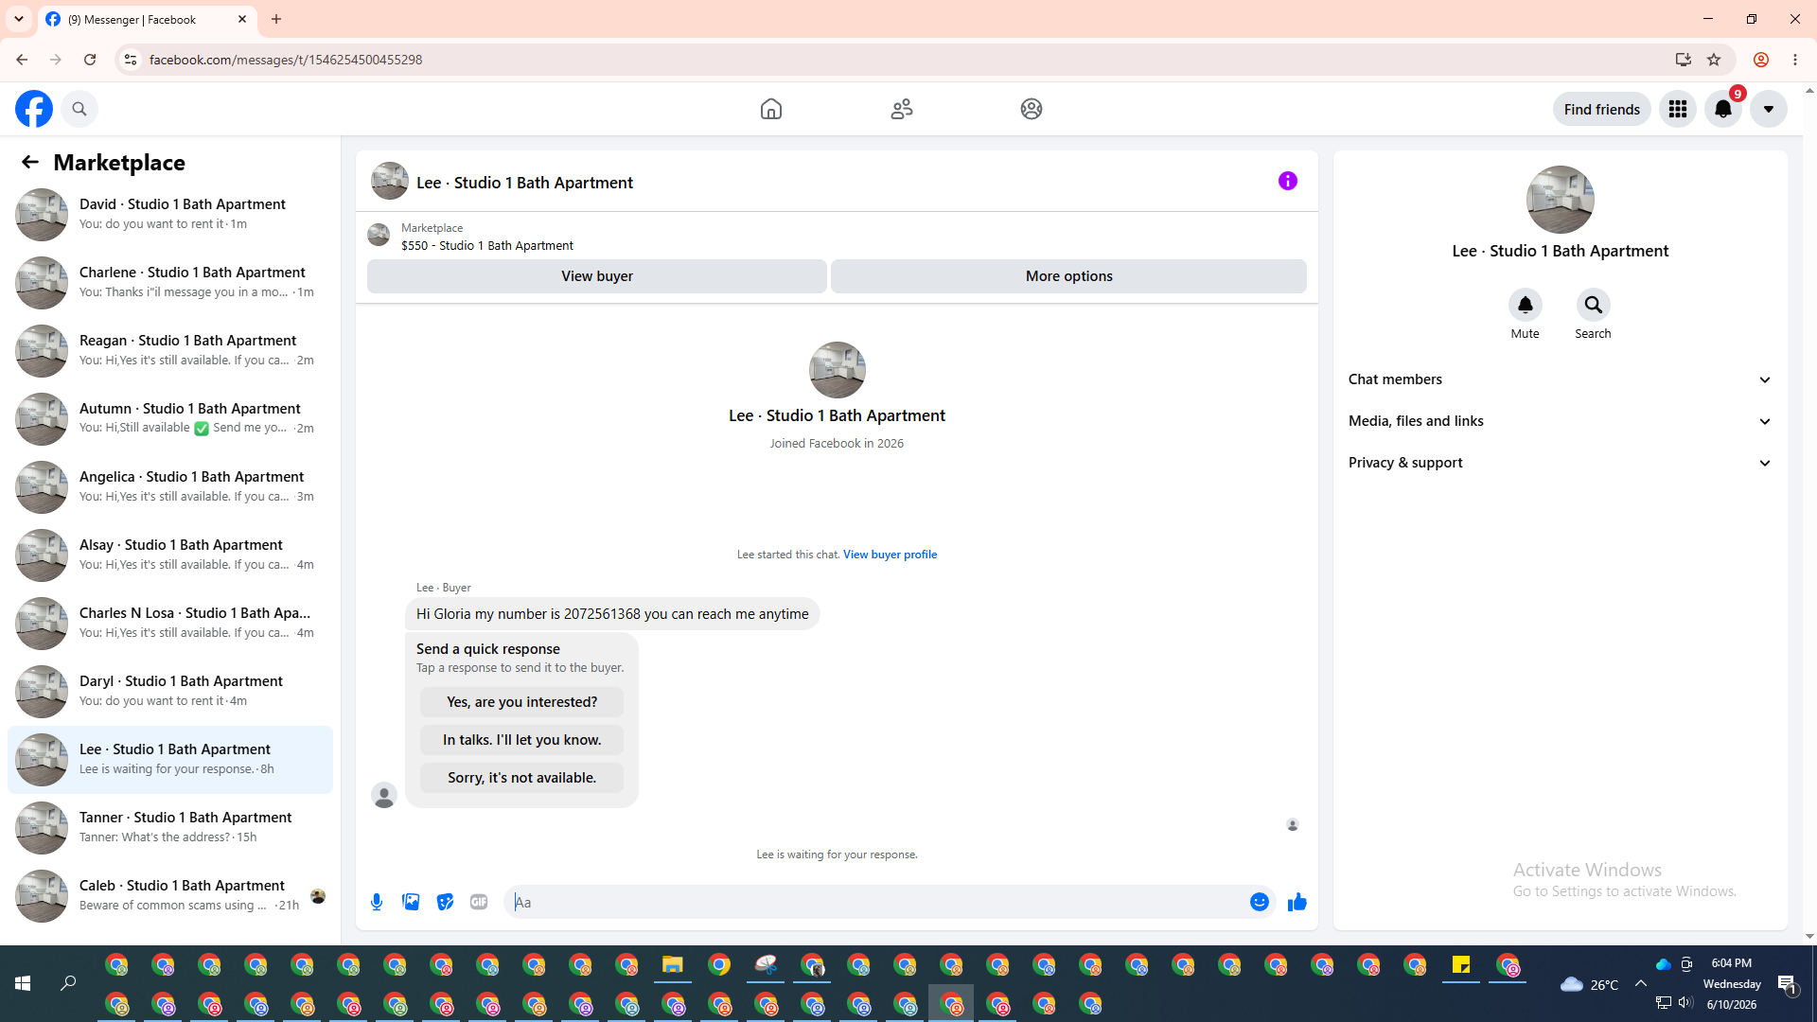Open Charlene Studio 1 Bath Apartment chat
This screenshot has width=1817, height=1022.
click(x=170, y=283)
